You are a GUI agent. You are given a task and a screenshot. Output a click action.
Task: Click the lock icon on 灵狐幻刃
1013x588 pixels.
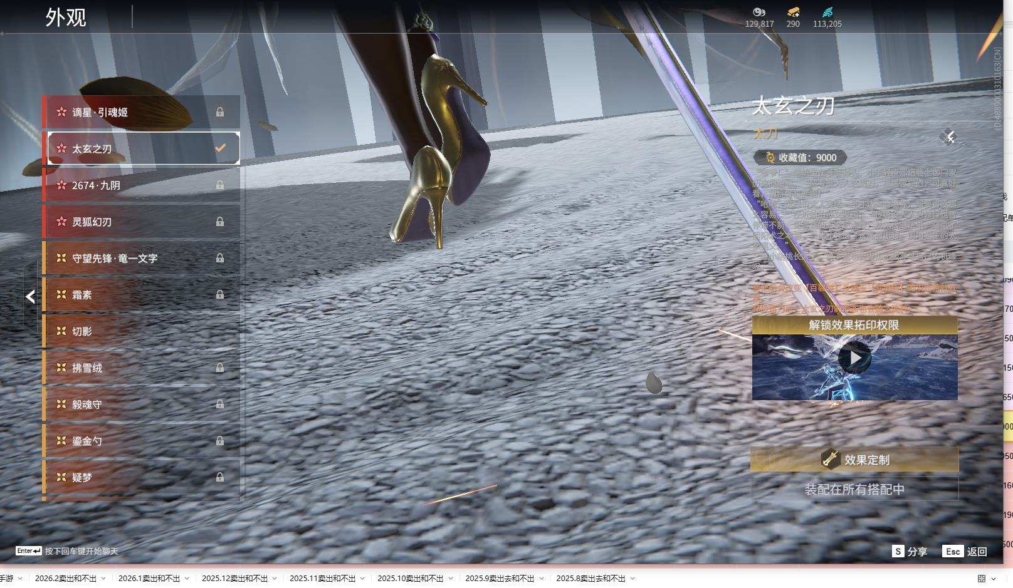click(220, 222)
